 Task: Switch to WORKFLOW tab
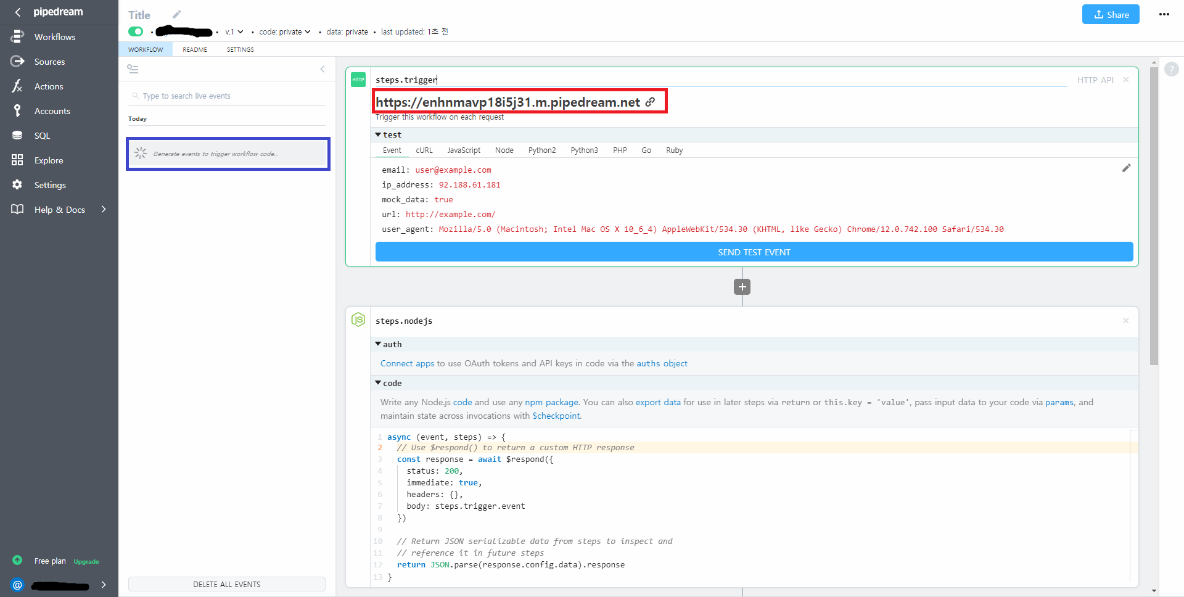[x=146, y=49]
